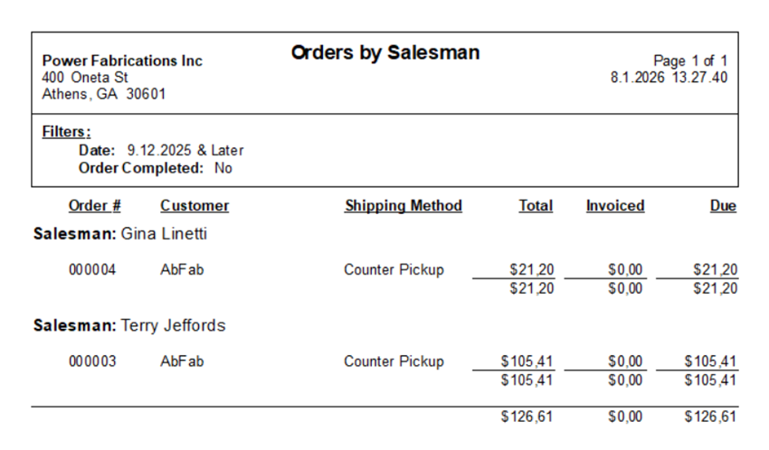This screenshot has width=769, height=450.
Task: Click the Salesman Terry Jeffords group heading
Action: coord(129,325)
